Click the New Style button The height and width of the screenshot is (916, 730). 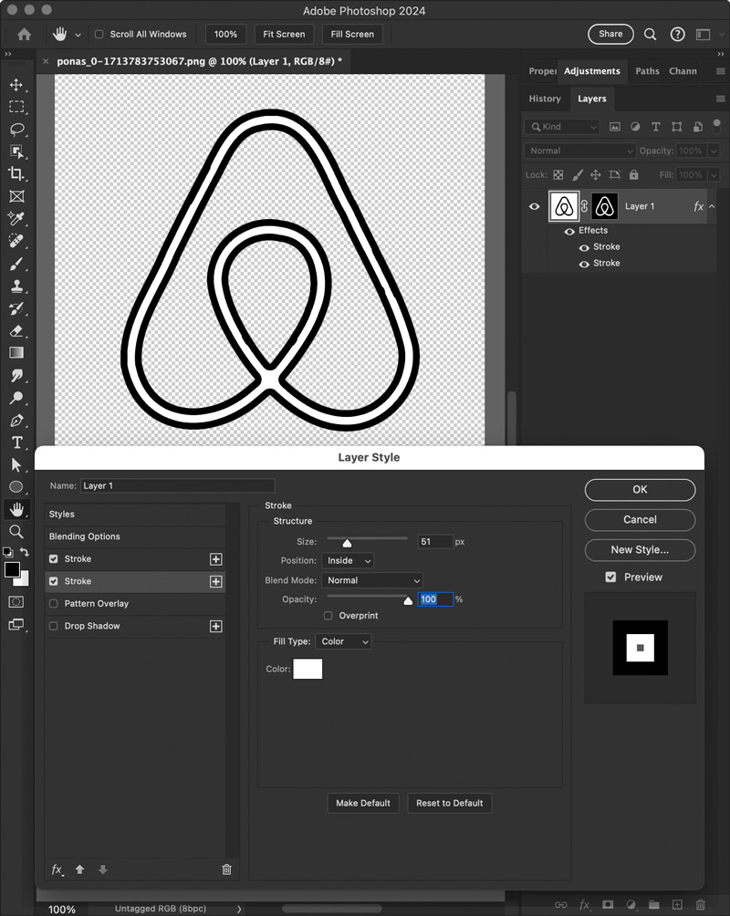coord(640,550)
